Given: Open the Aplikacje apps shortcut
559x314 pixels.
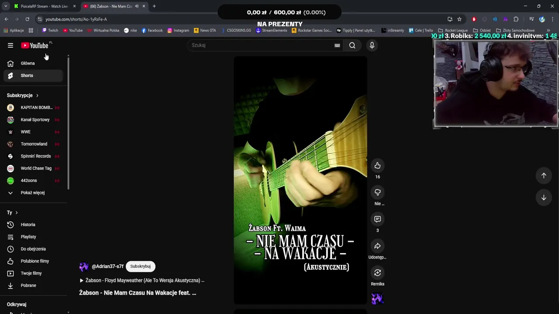Looking at the screenshot, I should [x=14, y=31].
